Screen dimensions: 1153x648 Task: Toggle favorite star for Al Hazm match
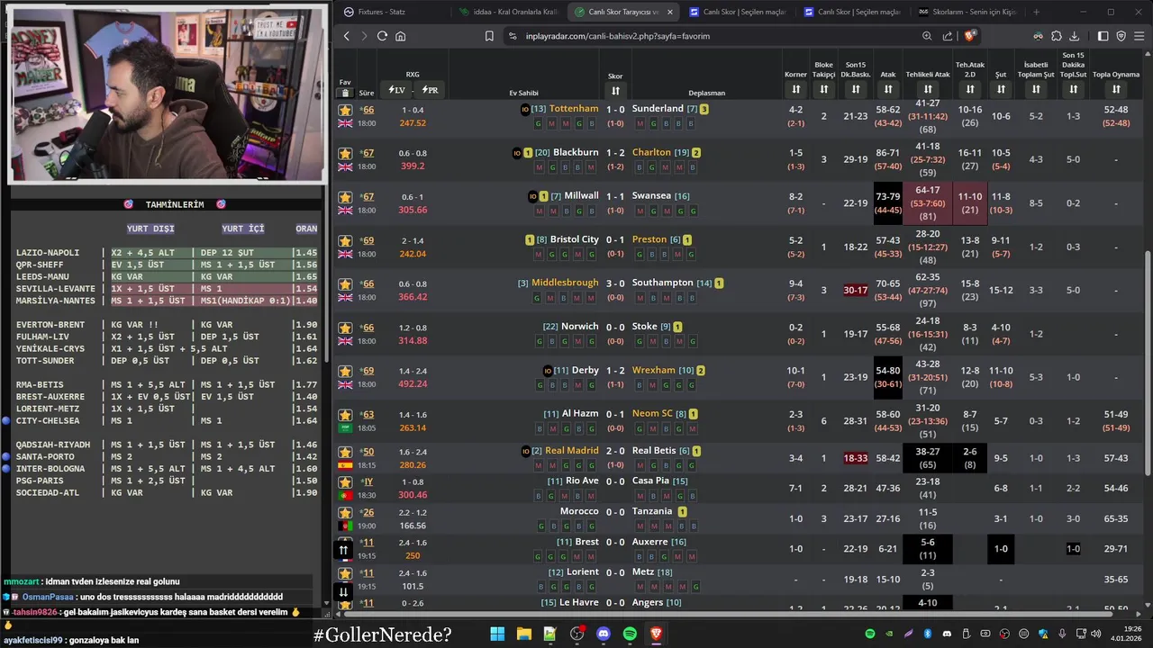[x=345, y=415]
